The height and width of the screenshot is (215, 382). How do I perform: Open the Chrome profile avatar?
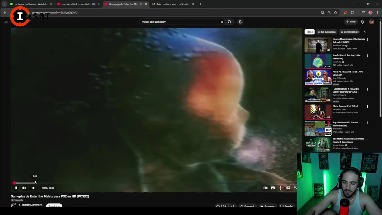(370, 13)
